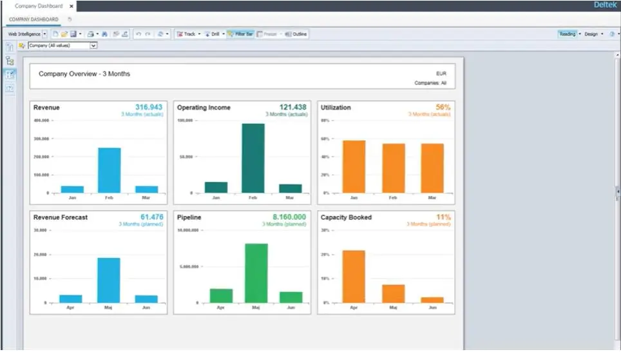The width and height of the screenshot is (621, 352).
Task: Click the find binoculars icon
Action: pos(105,34)
